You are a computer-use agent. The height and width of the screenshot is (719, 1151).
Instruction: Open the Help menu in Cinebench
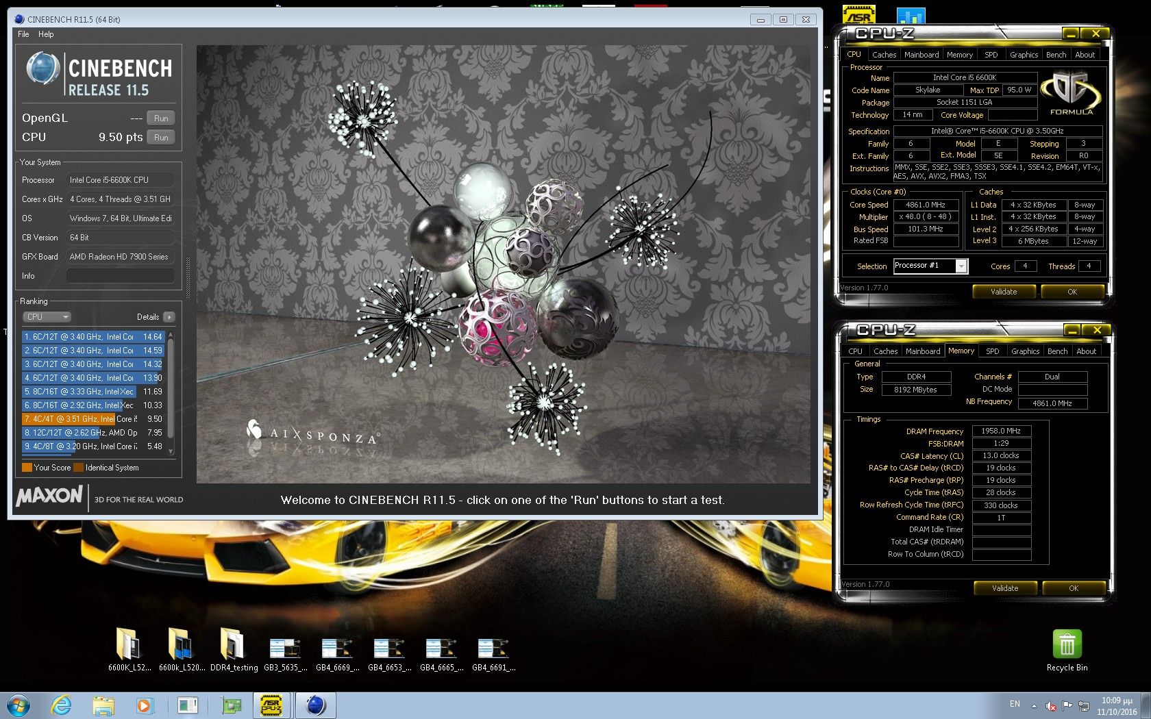(x=46, y=34)
